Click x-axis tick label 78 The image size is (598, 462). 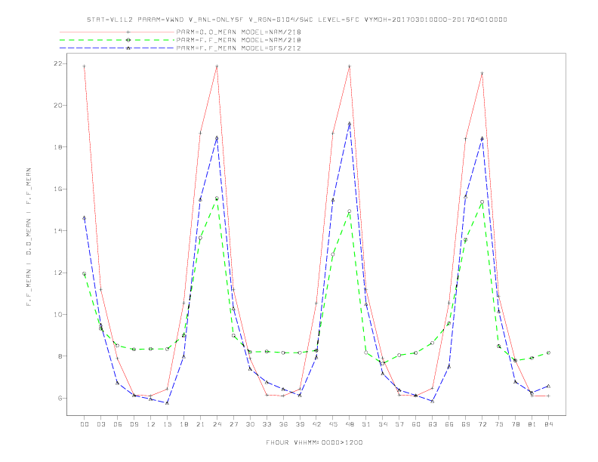tap(515, 424)
